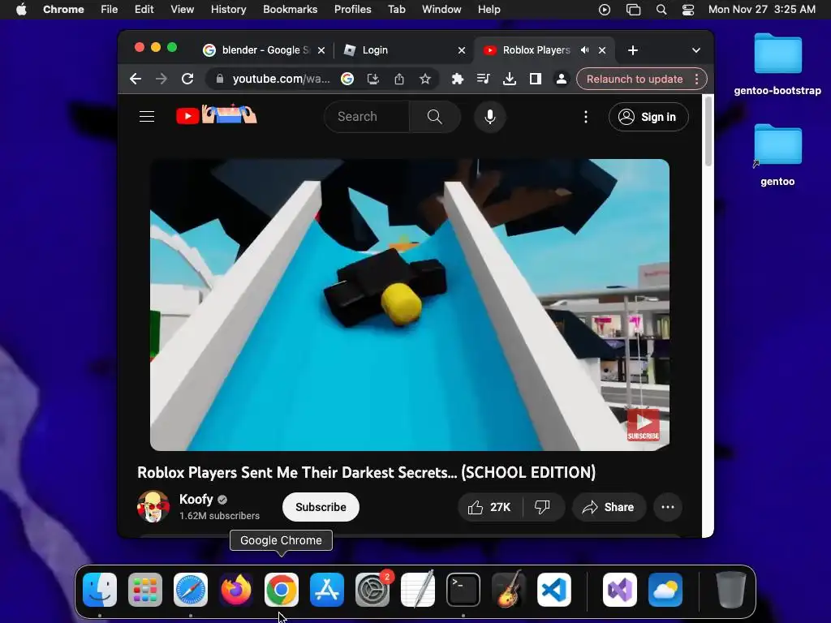Open Koofy channel avatar

click(153, 506)
